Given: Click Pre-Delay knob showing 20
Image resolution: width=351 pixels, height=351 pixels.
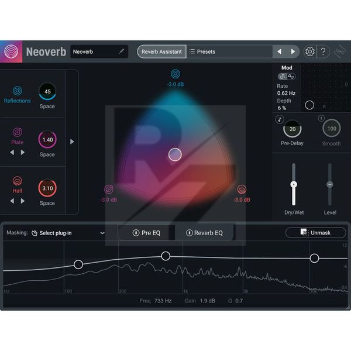Looking at the screenshot, I should 292,129.
